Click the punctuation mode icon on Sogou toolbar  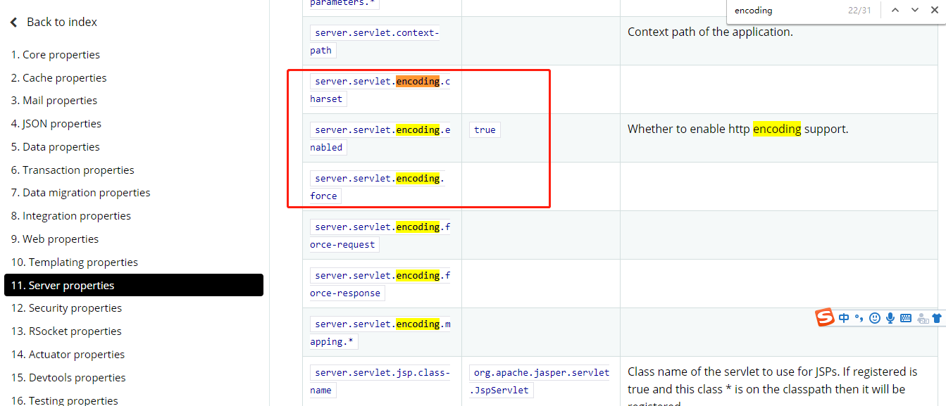859,318
